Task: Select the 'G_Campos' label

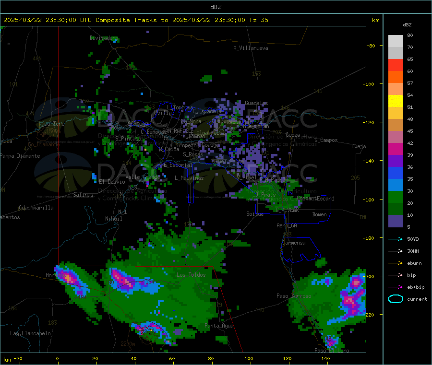Action: click(x=326, y=140)
